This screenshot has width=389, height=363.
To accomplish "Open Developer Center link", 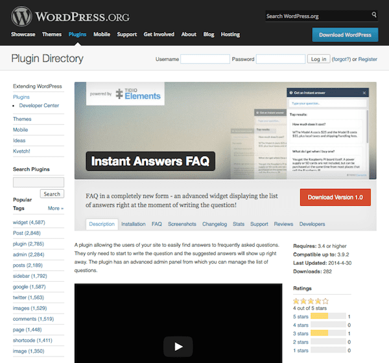I will tap(39, 105).
